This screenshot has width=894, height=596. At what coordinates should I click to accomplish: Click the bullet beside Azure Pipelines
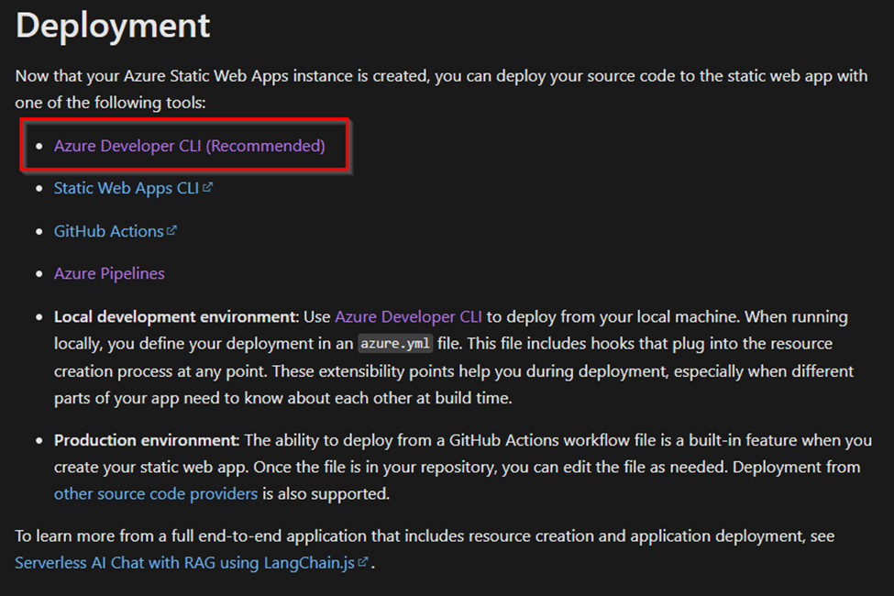click(39, 273)
